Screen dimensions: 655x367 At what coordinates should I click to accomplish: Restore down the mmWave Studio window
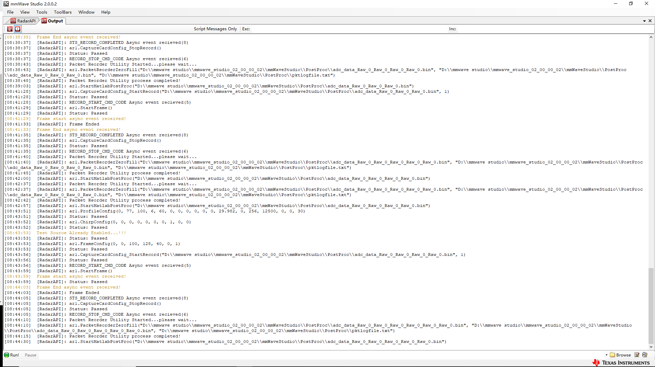(631, 4)
